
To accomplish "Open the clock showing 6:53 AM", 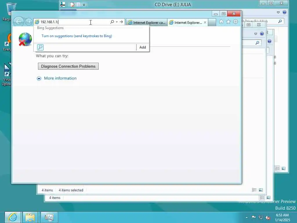I will pos(282,217).
